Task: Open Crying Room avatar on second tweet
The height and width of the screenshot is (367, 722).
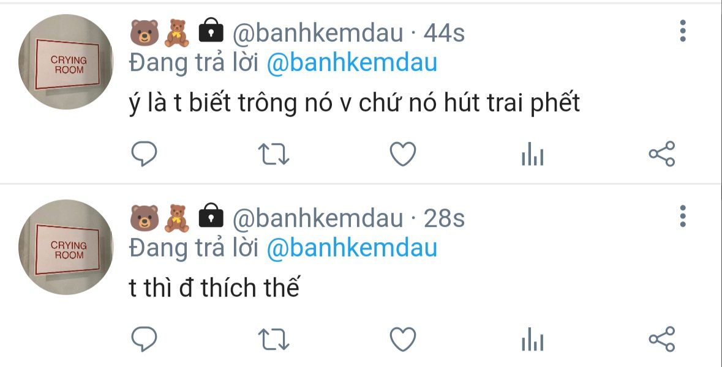Action: tap(66, 247)
